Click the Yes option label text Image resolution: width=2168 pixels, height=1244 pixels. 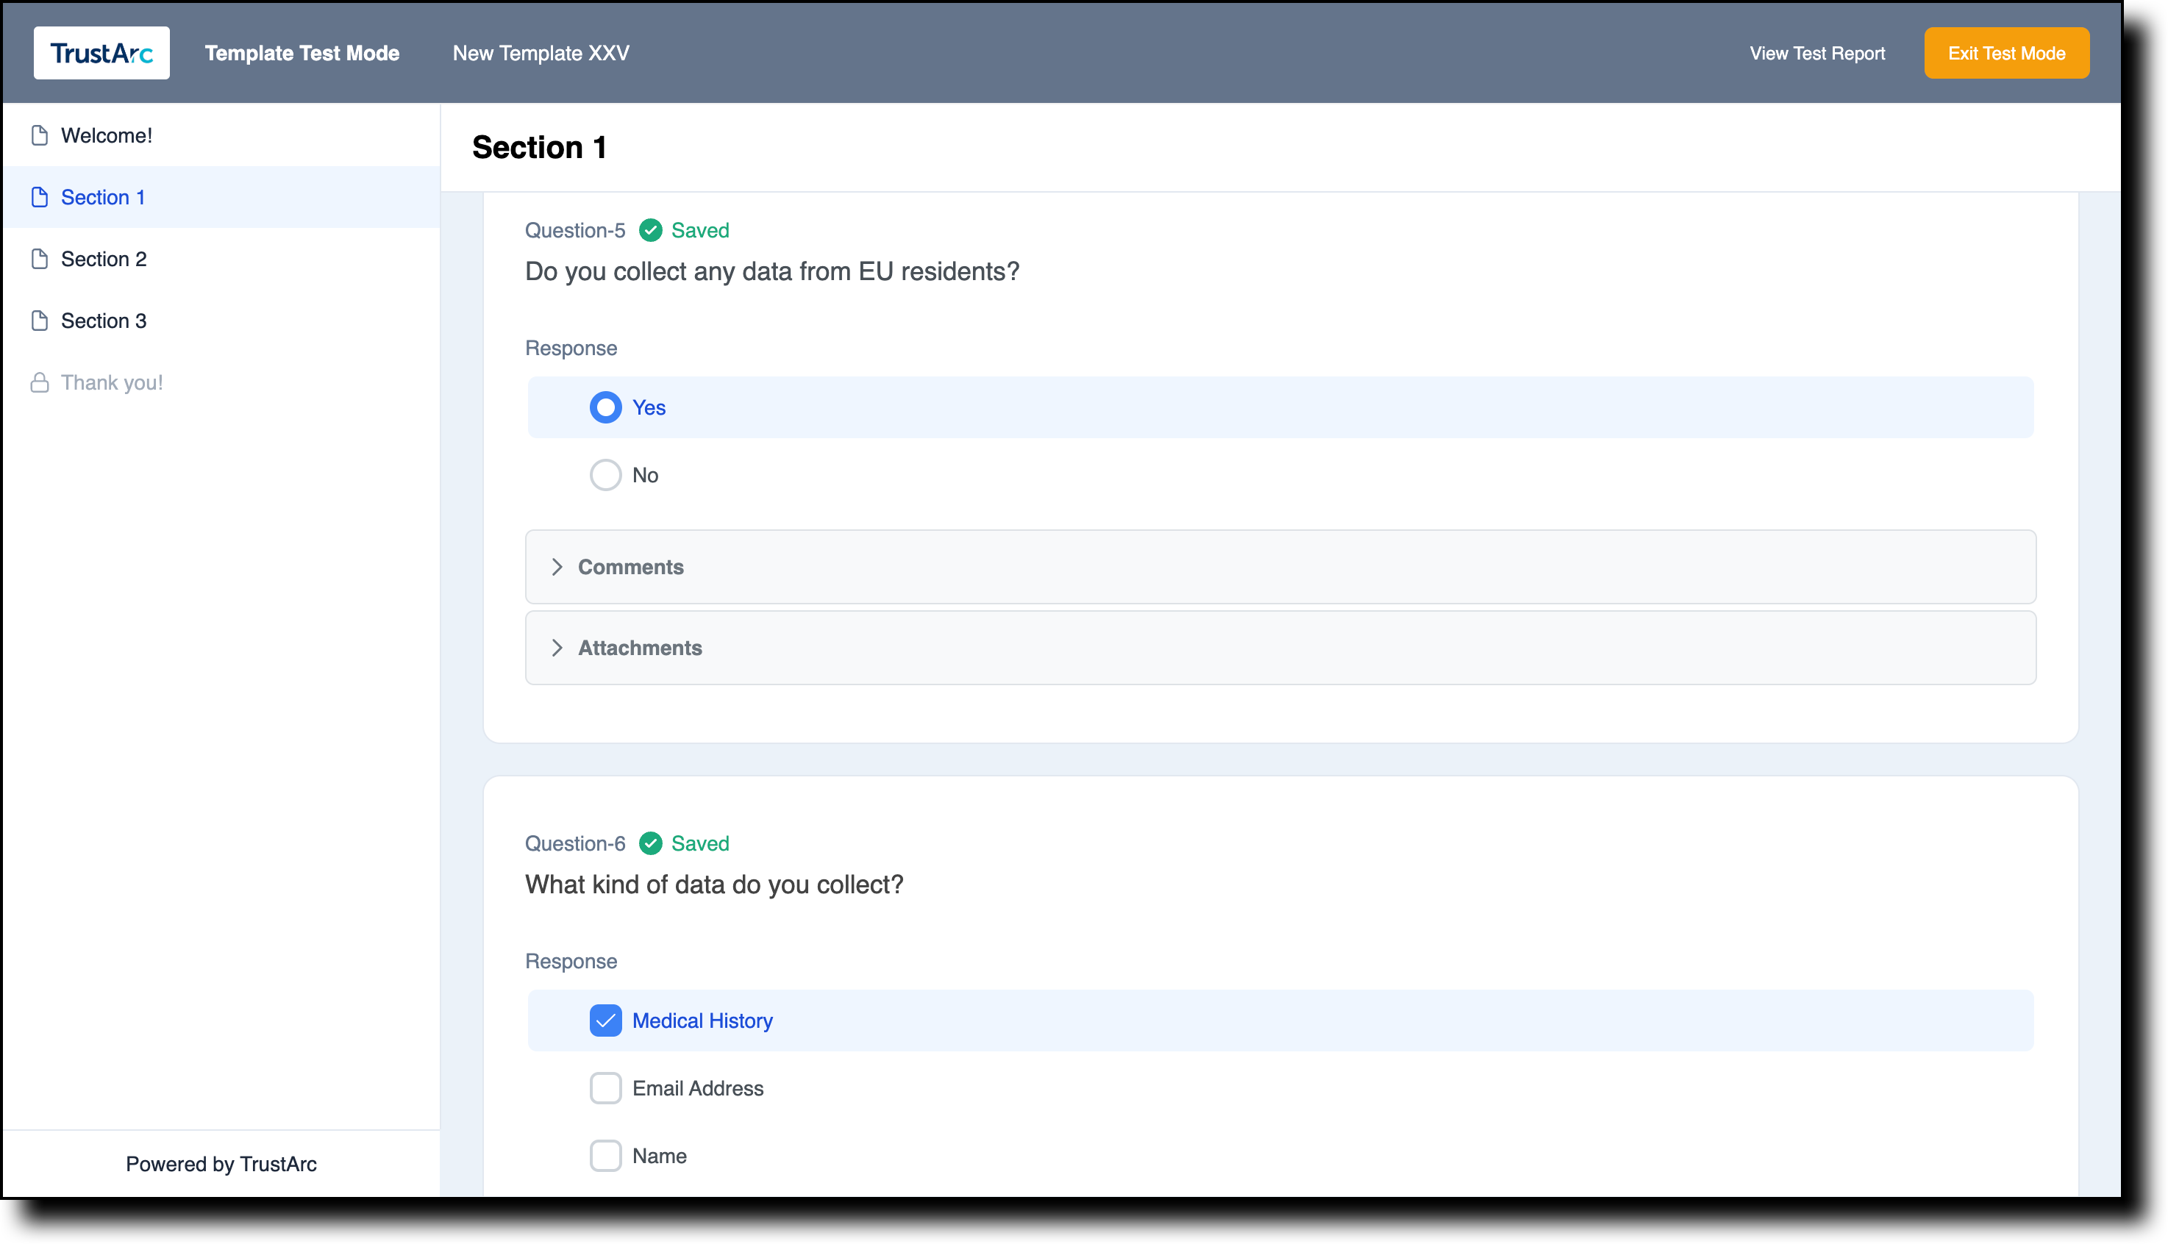(x=649, y=407)
